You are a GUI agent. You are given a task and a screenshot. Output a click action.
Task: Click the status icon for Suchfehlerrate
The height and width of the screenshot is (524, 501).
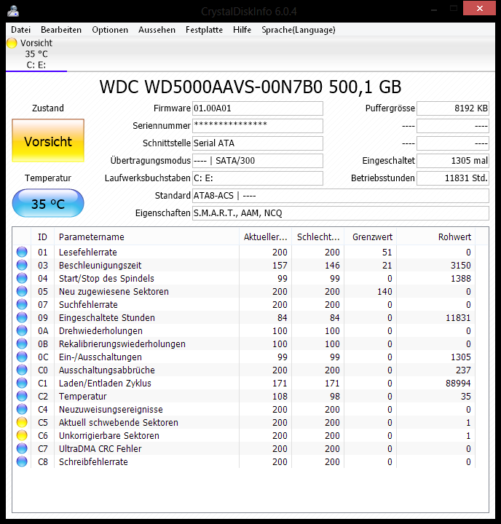pos(22,304)
